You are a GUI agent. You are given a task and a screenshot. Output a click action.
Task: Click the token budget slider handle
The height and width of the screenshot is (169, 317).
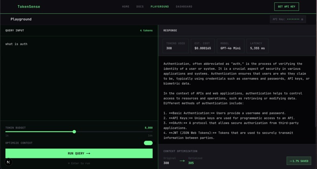(x=74, y=132)
